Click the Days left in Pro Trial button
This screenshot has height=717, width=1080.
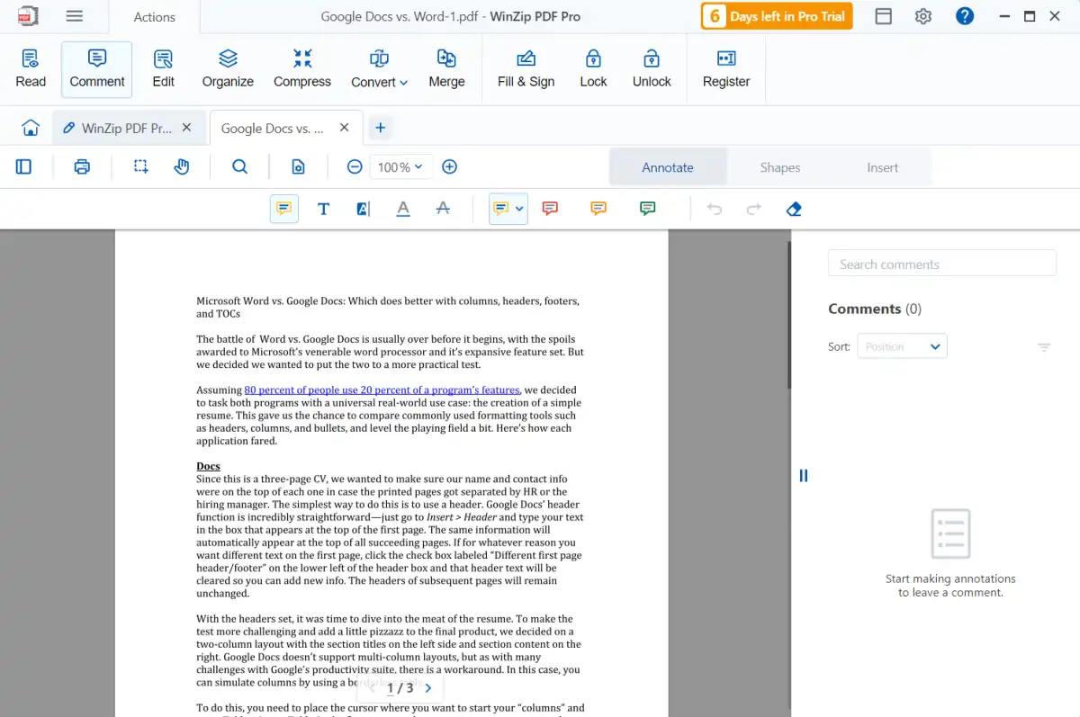(x=777, y=16)
